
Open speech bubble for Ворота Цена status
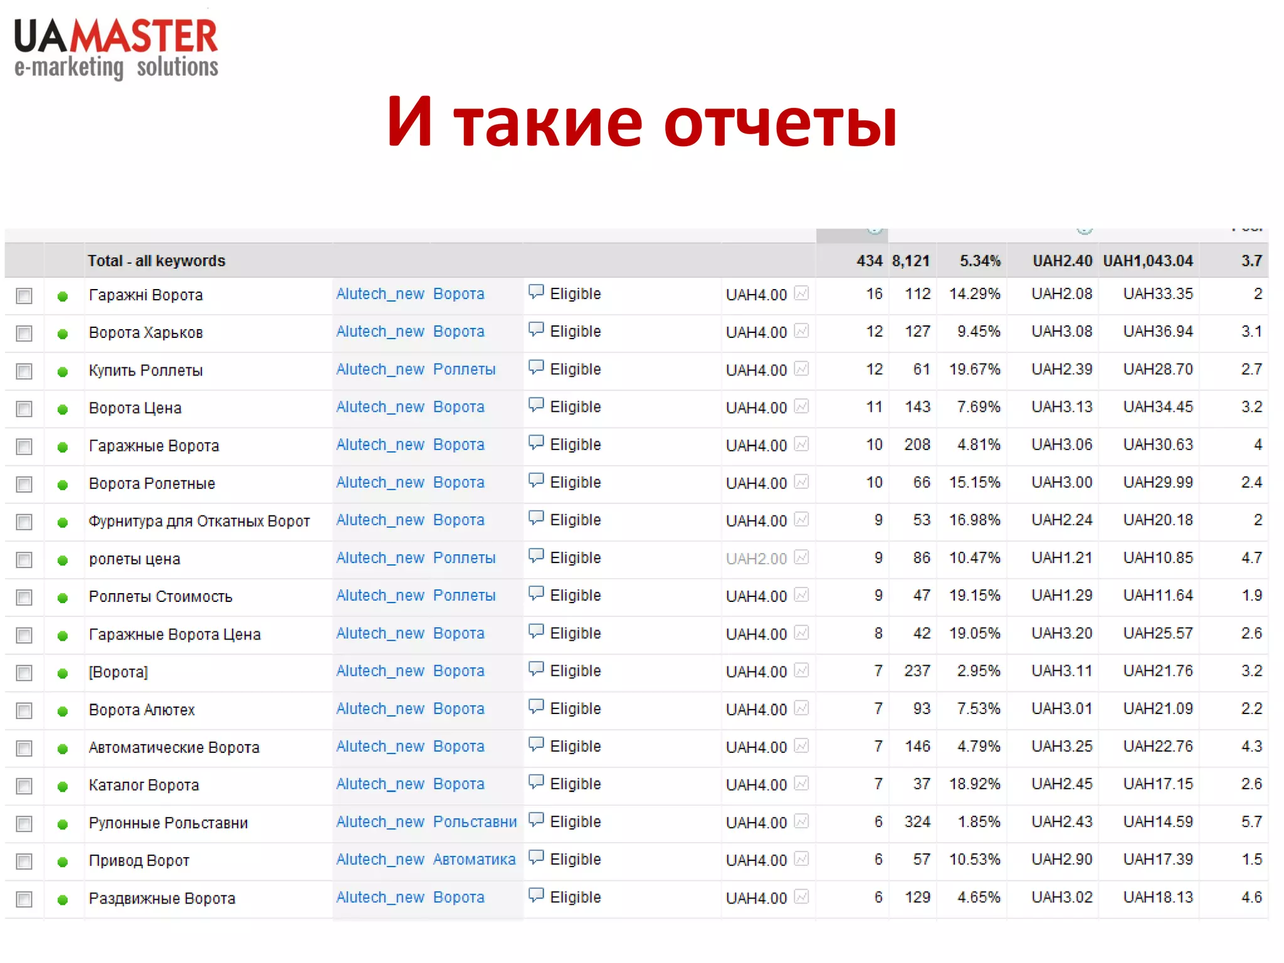536,405
